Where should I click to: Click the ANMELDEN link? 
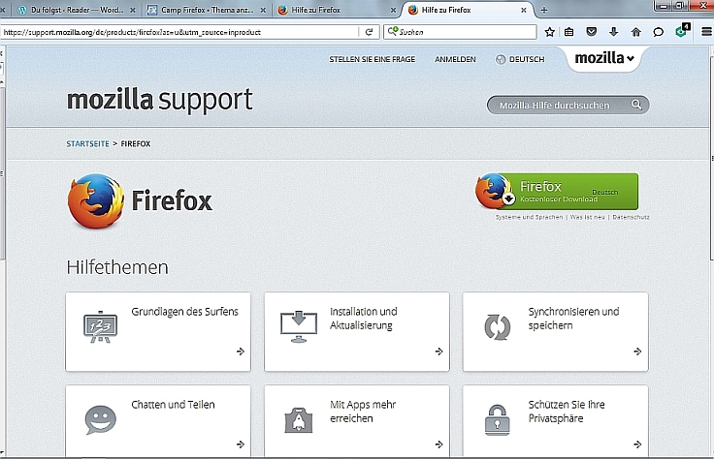455,59
